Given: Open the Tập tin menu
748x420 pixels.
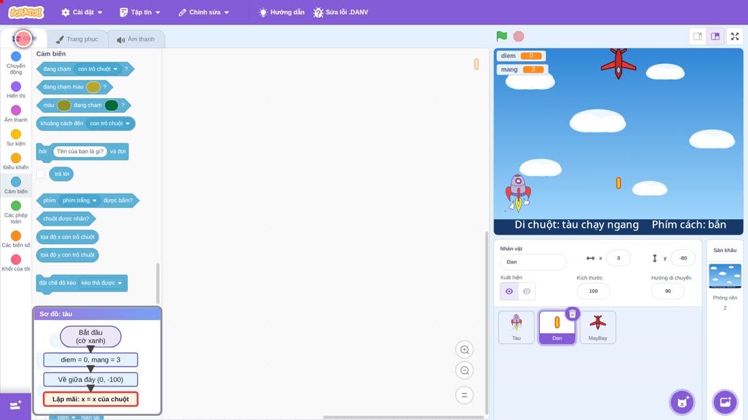Looking at the screenshot, I should [140, 12].
